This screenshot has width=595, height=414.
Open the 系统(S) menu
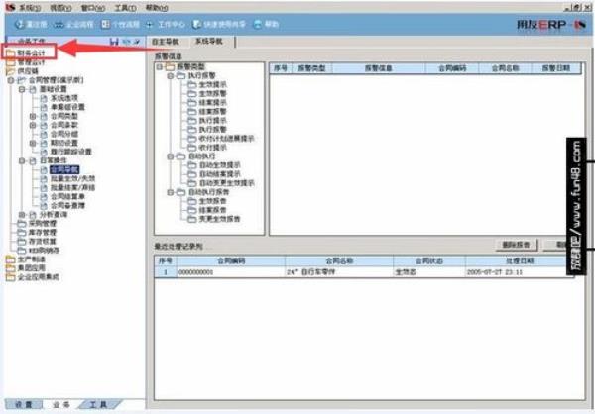[x=30, y=8]
